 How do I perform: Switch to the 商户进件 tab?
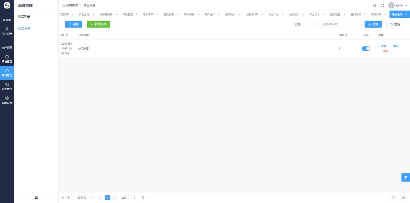click(x=209, y=14)
